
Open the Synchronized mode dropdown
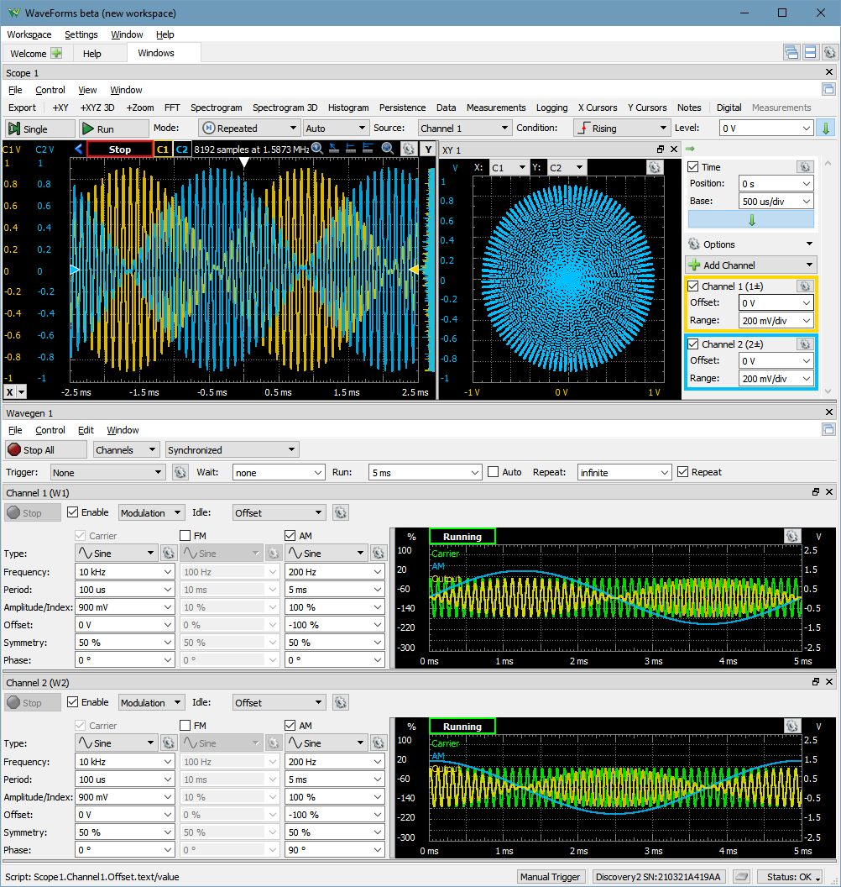click(x=232, y=449)
